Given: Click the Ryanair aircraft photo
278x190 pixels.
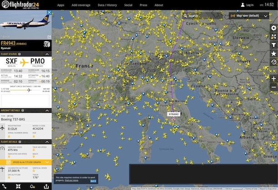Looking at the screenshot, I should point(26,25).
